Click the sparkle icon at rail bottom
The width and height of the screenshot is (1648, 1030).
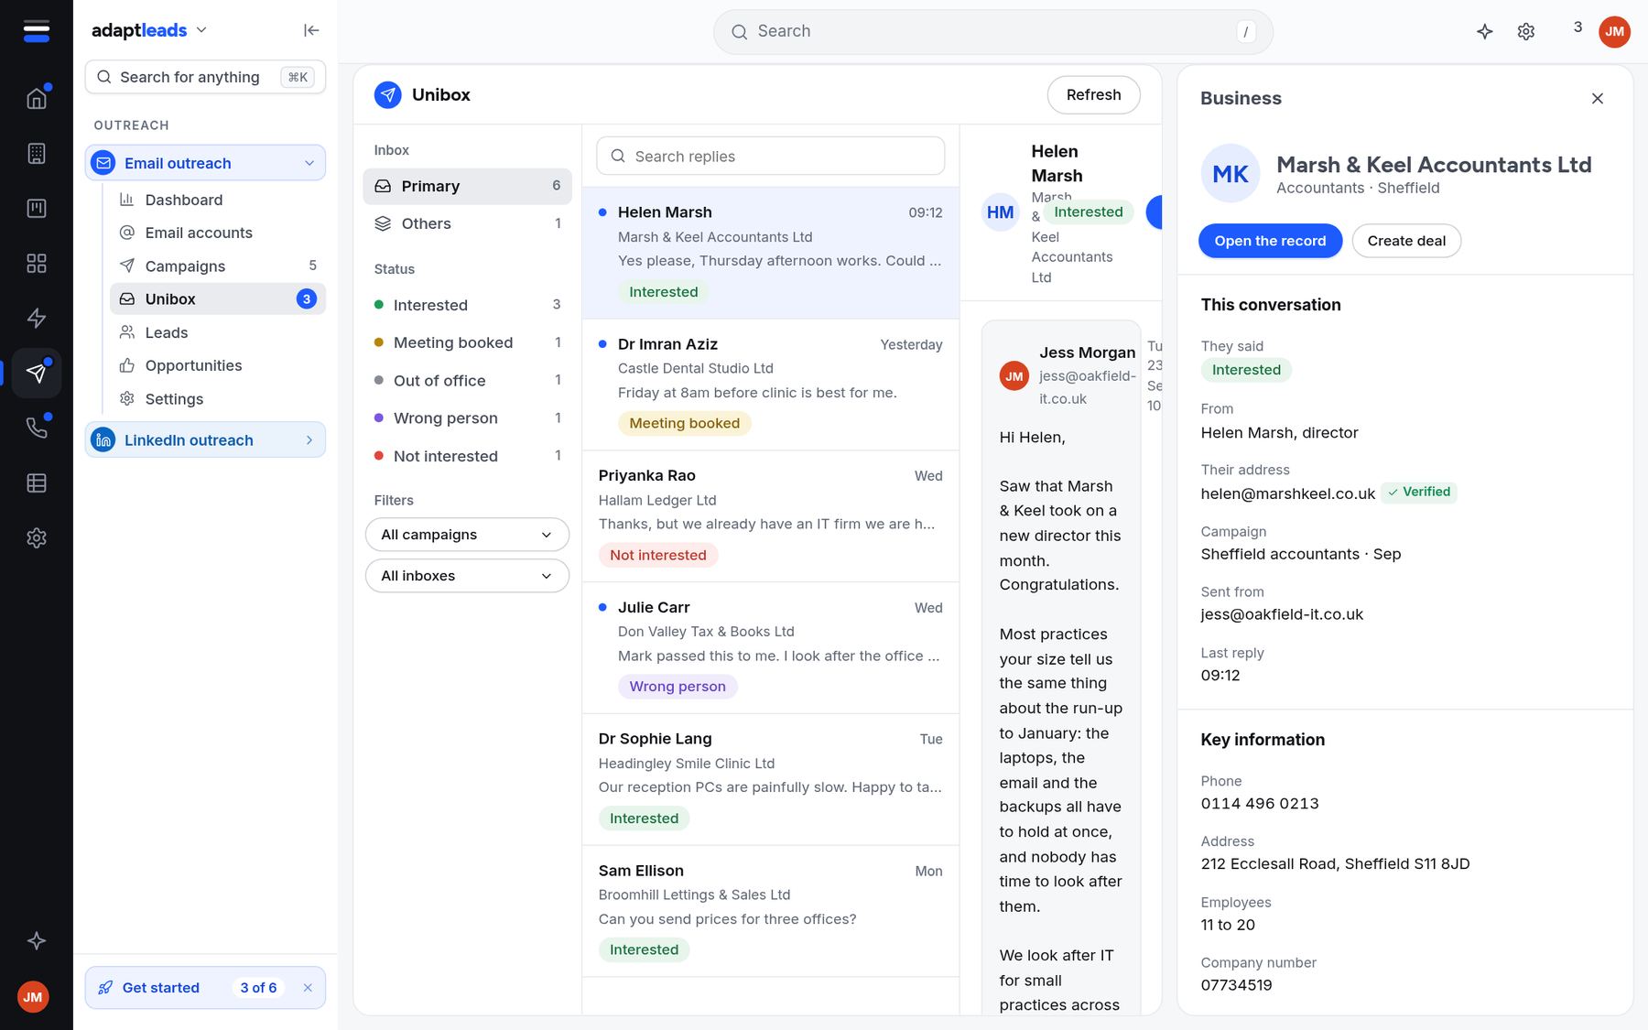coord(37,940)
